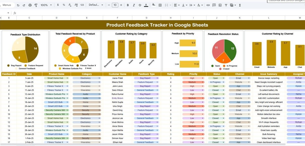
Task: Open the Fill color paint bucket
Action: coord(154,5)
